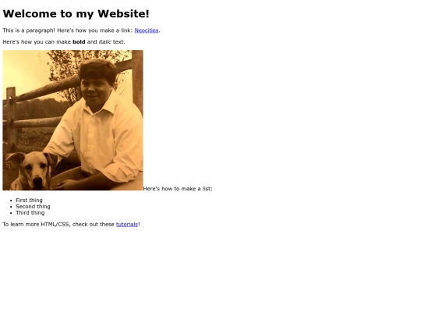Click the text Here's how to make a list
This screenshot has width=421, height=316.
coord(178,189)
